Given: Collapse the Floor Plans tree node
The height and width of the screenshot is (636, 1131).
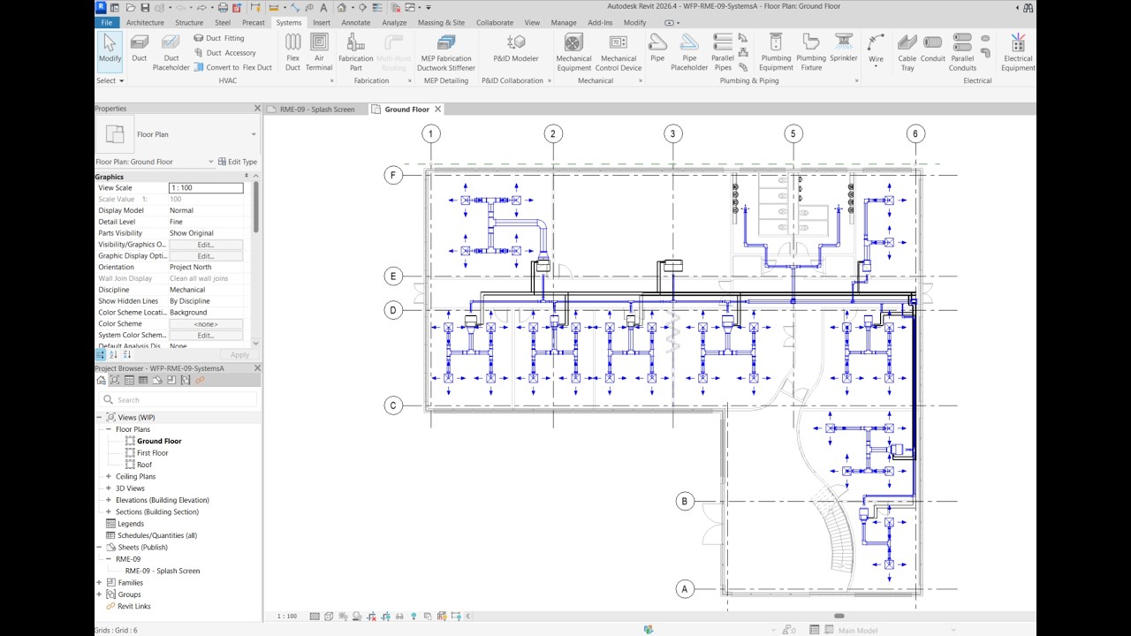Looking at the screenshot, I should [x=109, y=429].
